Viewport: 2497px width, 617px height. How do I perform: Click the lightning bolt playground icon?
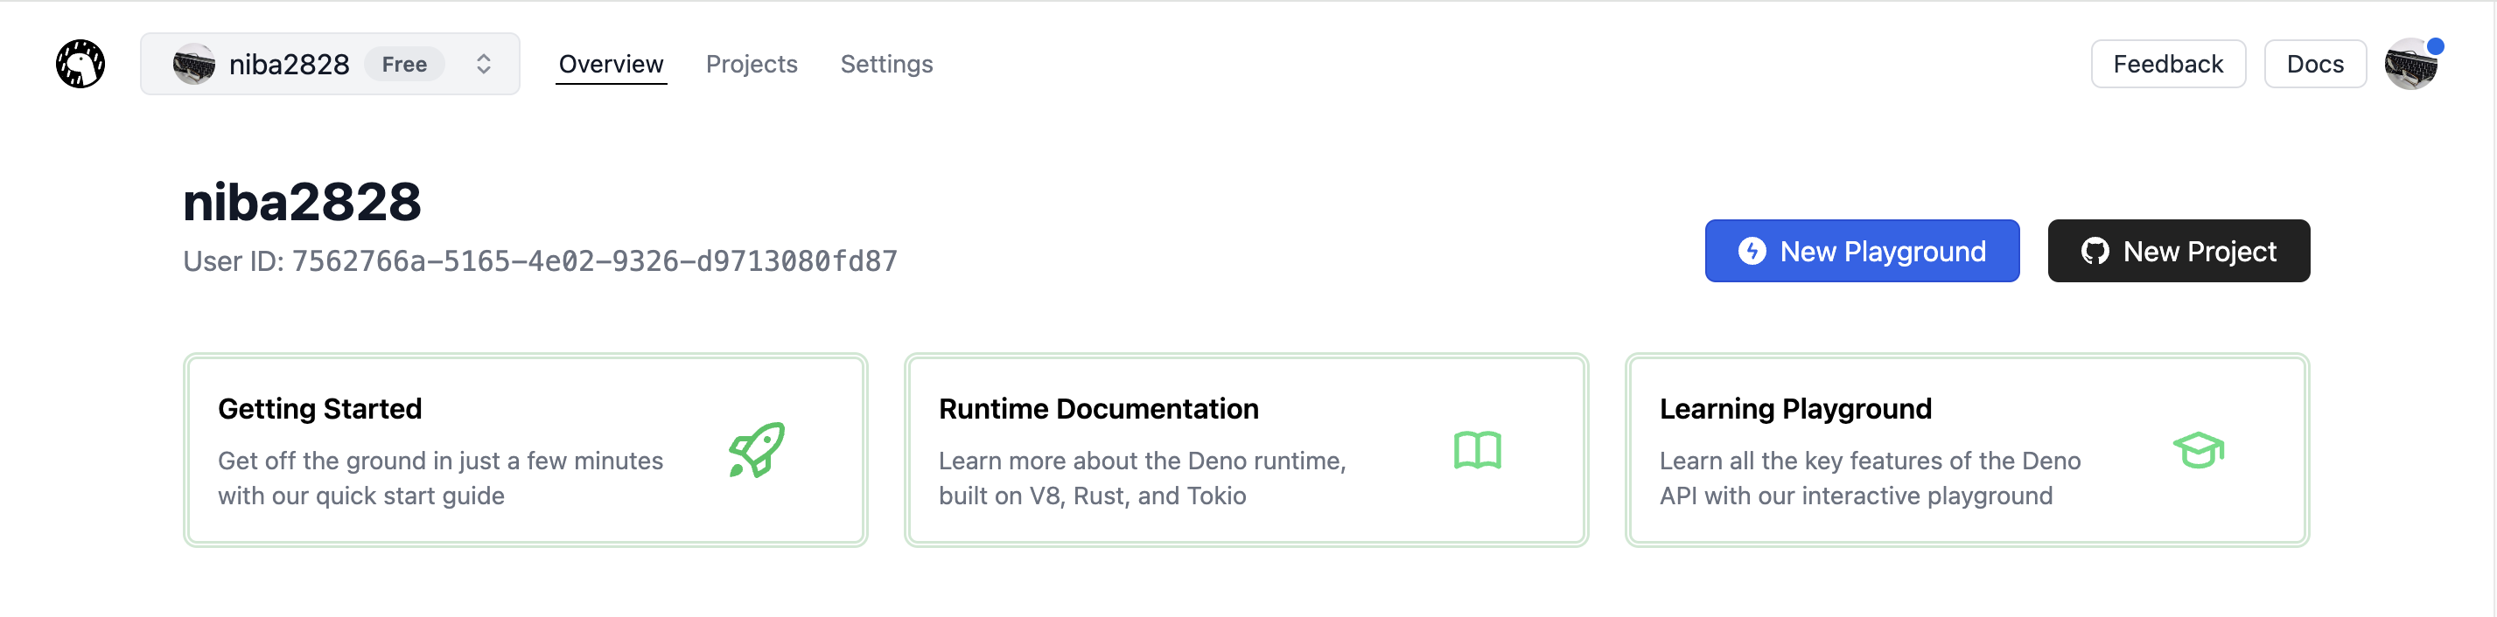1751,252
